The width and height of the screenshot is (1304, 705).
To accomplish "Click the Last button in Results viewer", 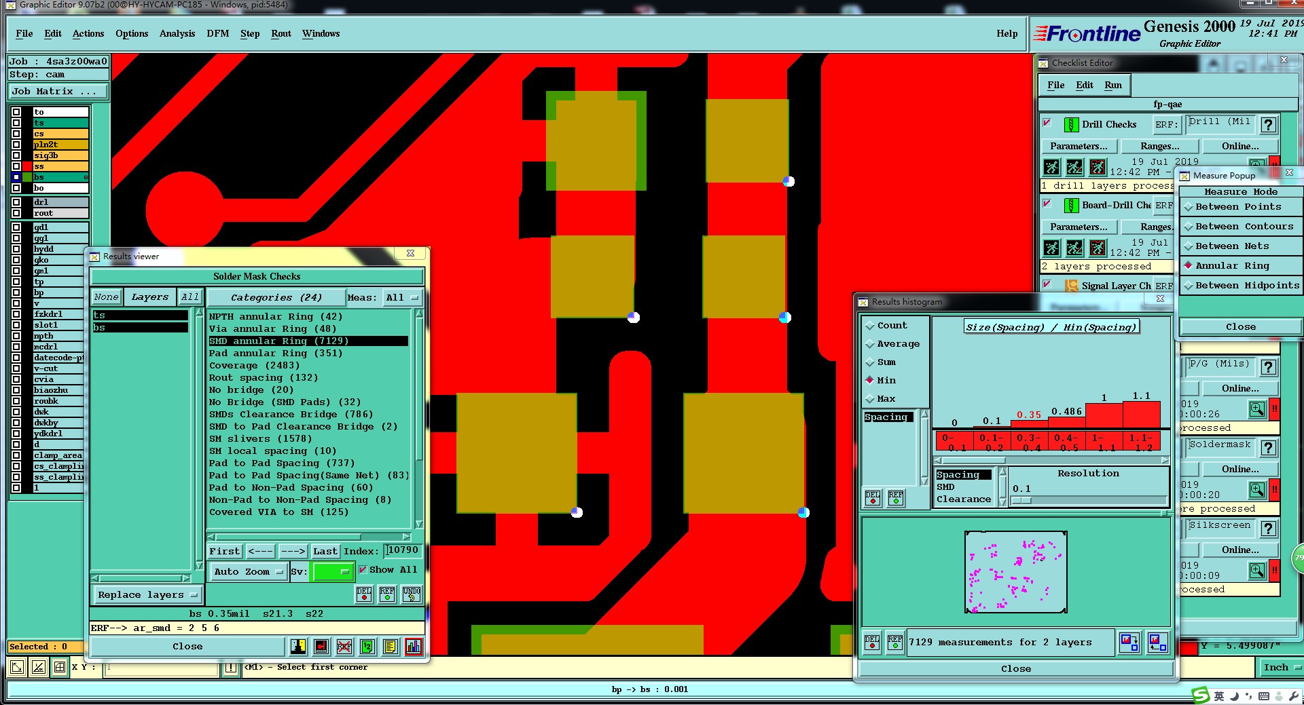I will (x=325, y=552).
